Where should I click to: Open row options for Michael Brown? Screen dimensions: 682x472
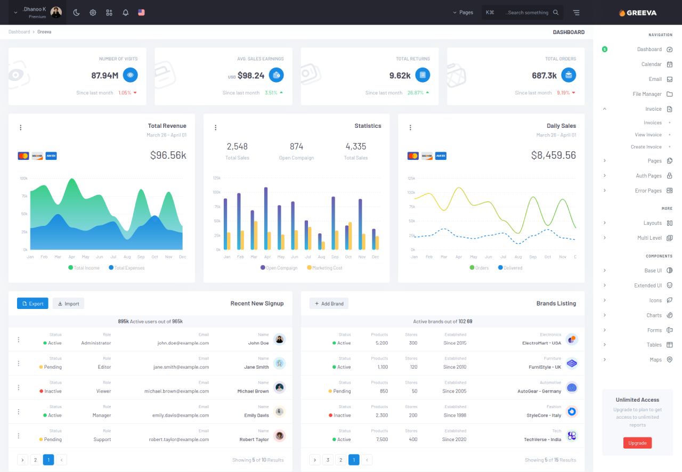pos(19,387)
